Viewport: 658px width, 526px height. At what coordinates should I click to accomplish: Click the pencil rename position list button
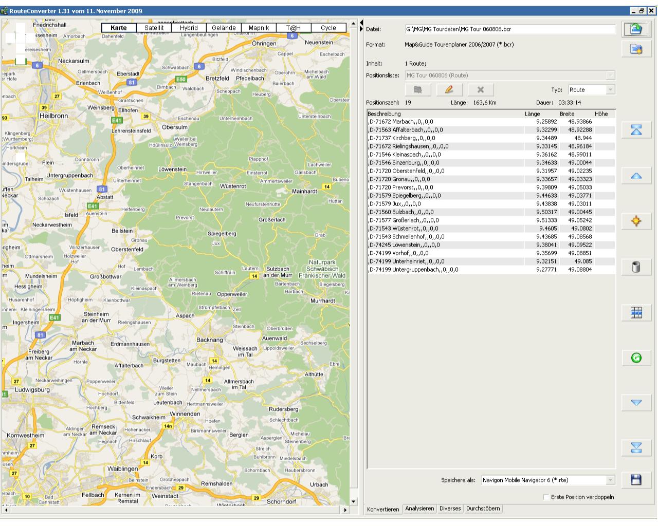[x=449, y=90]
